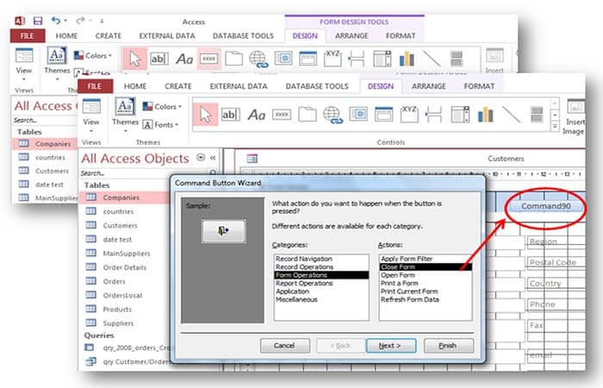Viewport: 603px width, 388px height.
Task: Click the Save icon in back window
Action: [x=38, y=21]
